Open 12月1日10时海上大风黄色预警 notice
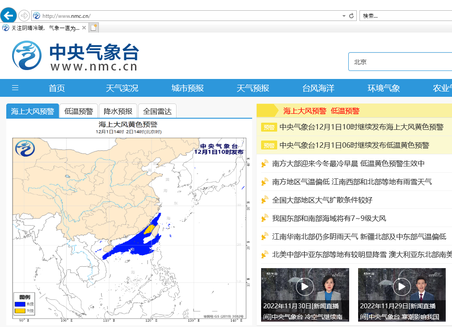The width and height of the screenshot is (452, 327). (x=362, y=127)
